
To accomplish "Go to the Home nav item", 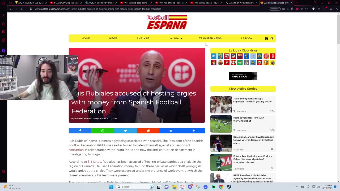I will (86, 38).
